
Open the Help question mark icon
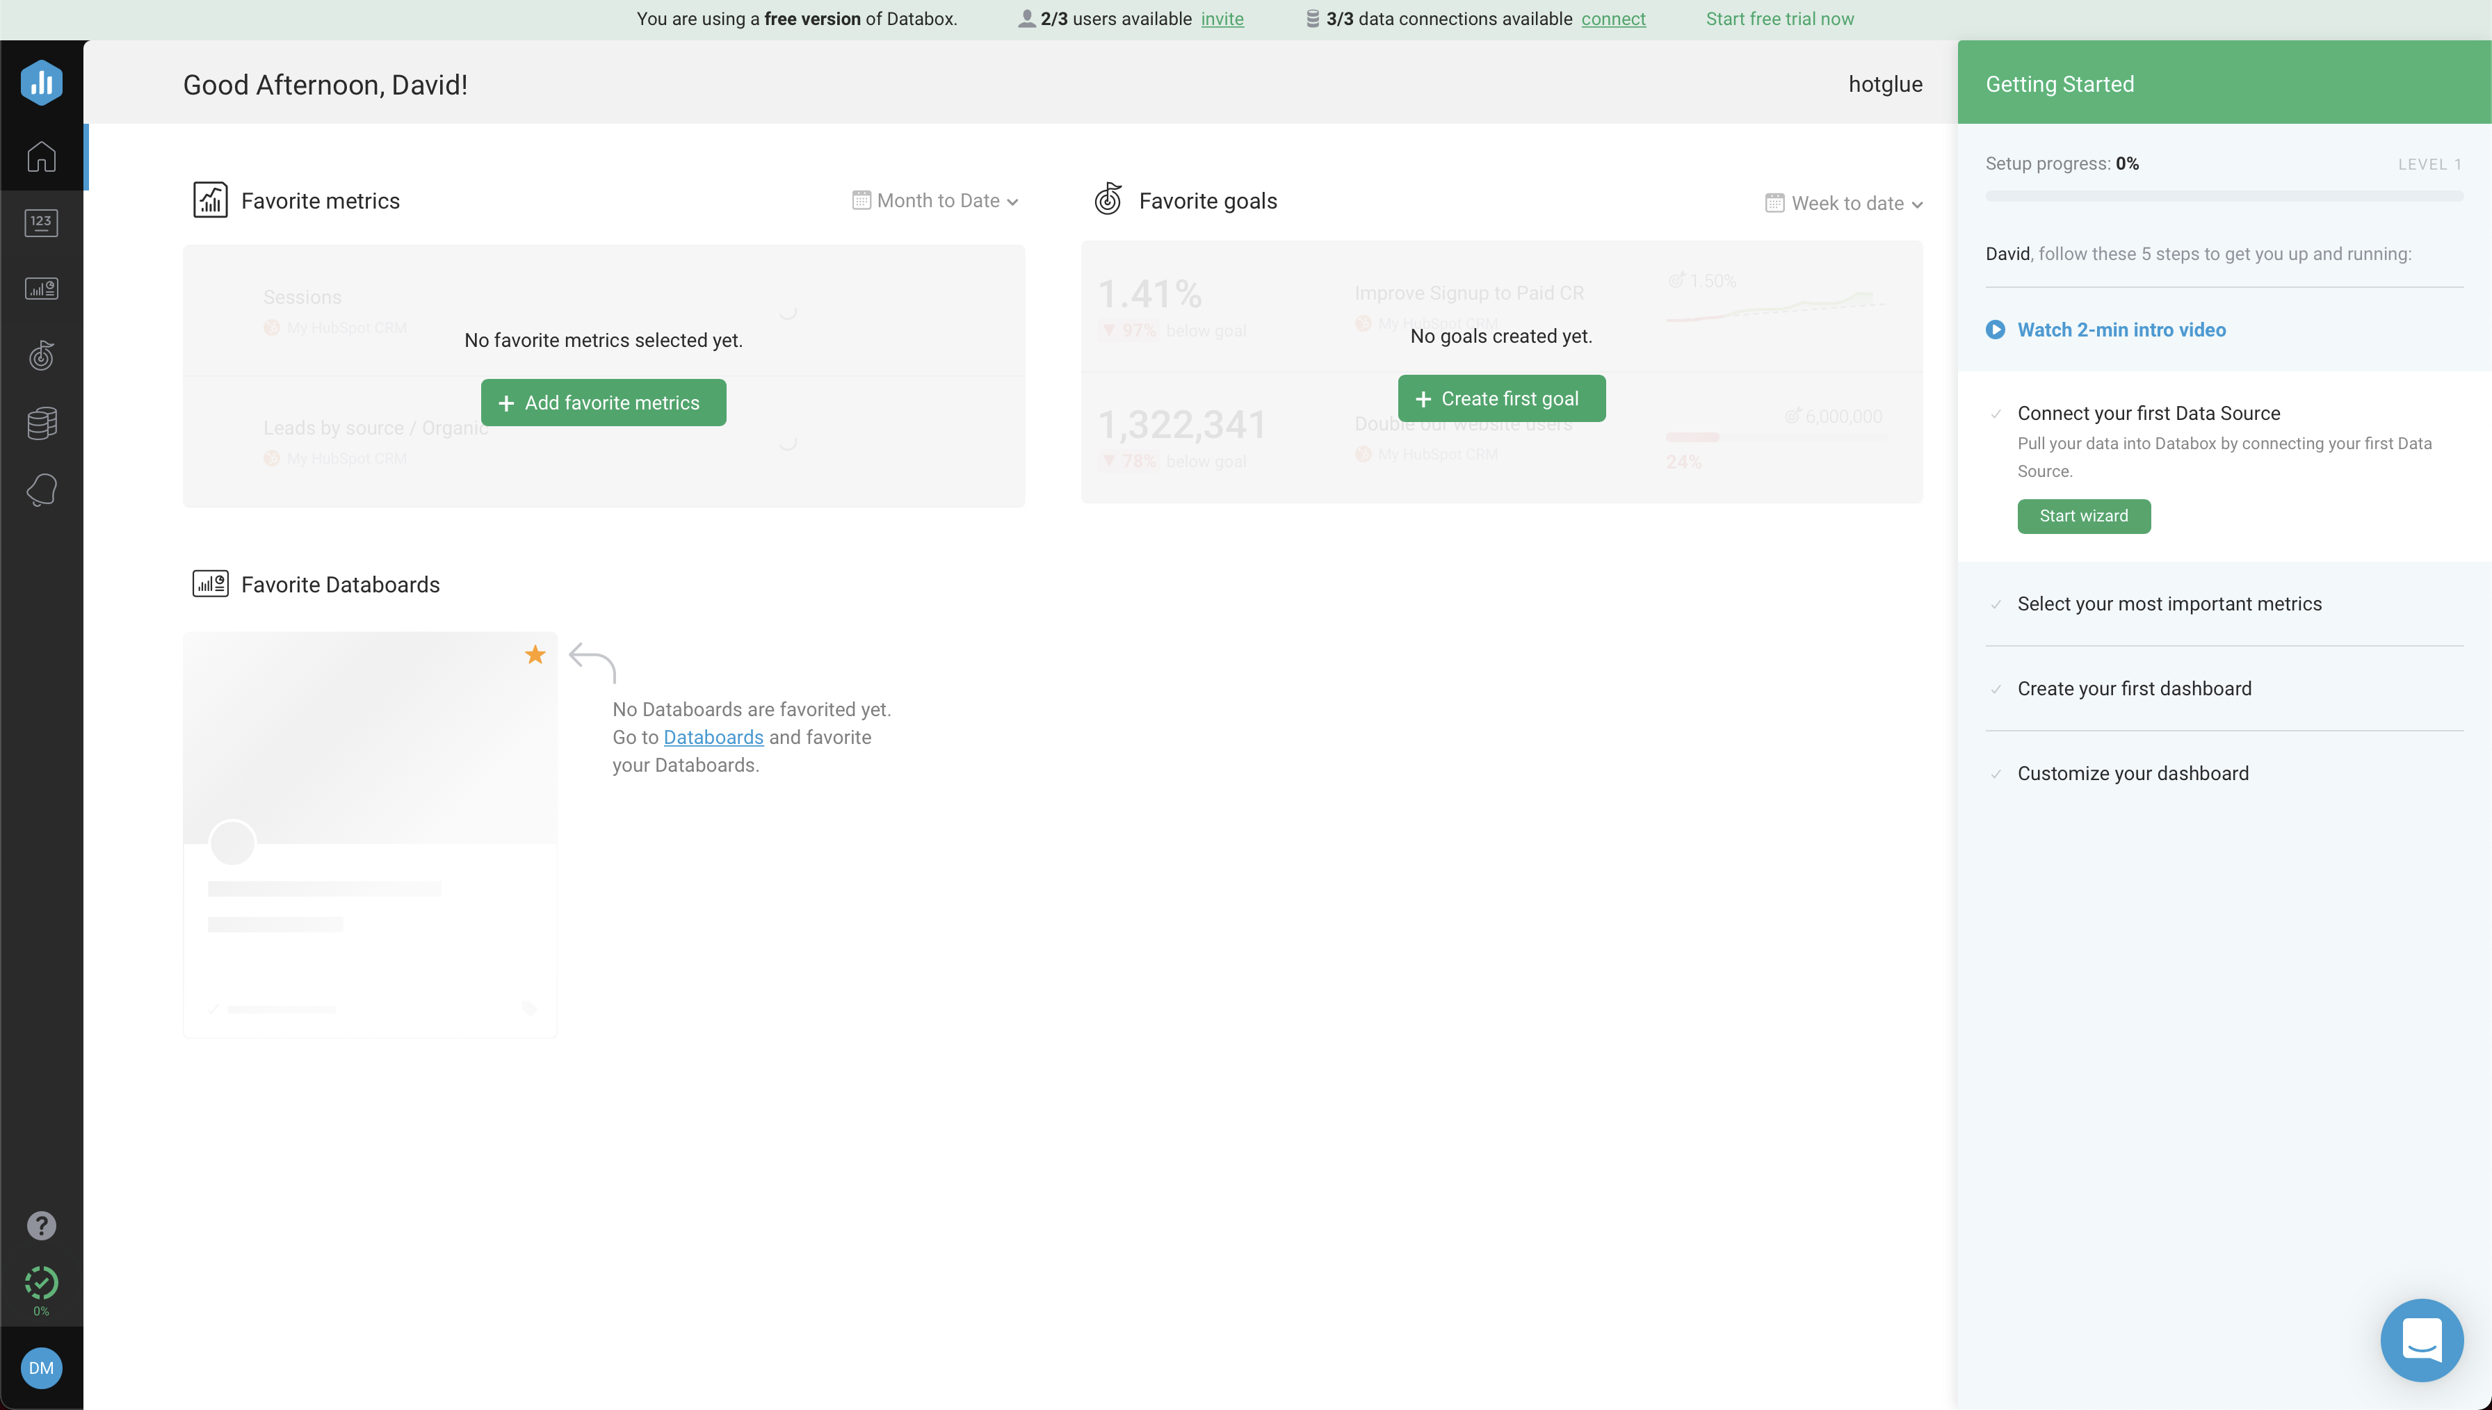[42, 1225]
